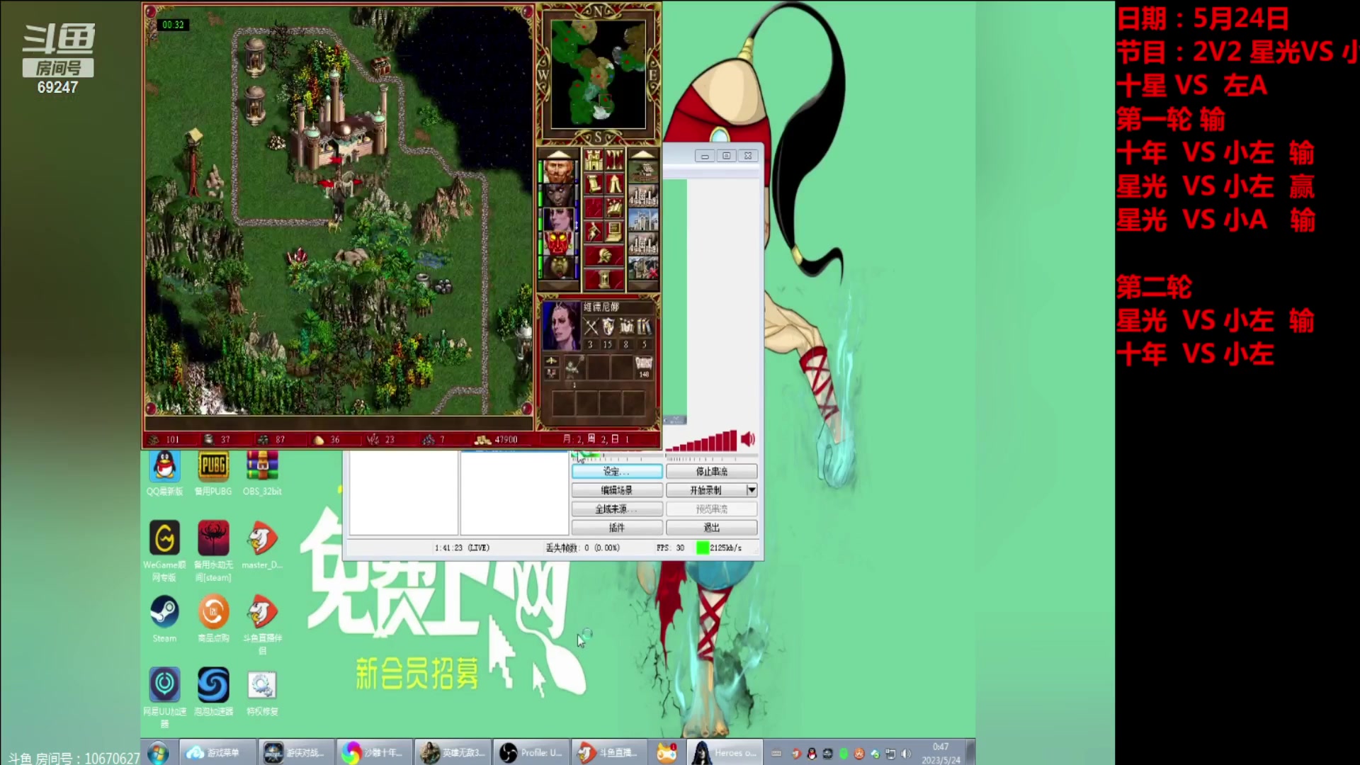Select the red demon hero portrait

coord(559,243)
